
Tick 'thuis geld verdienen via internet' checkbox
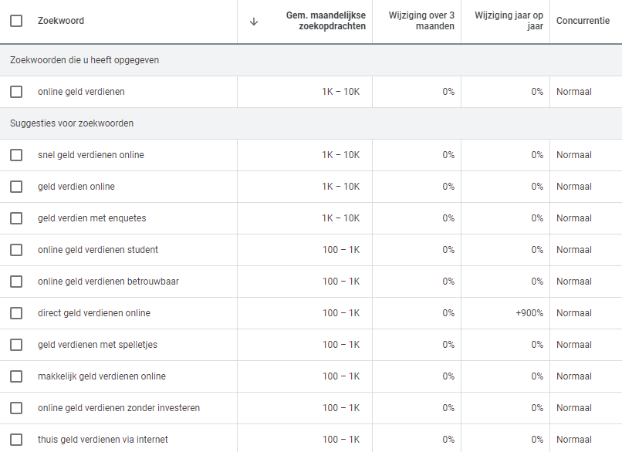coord(16,440)
